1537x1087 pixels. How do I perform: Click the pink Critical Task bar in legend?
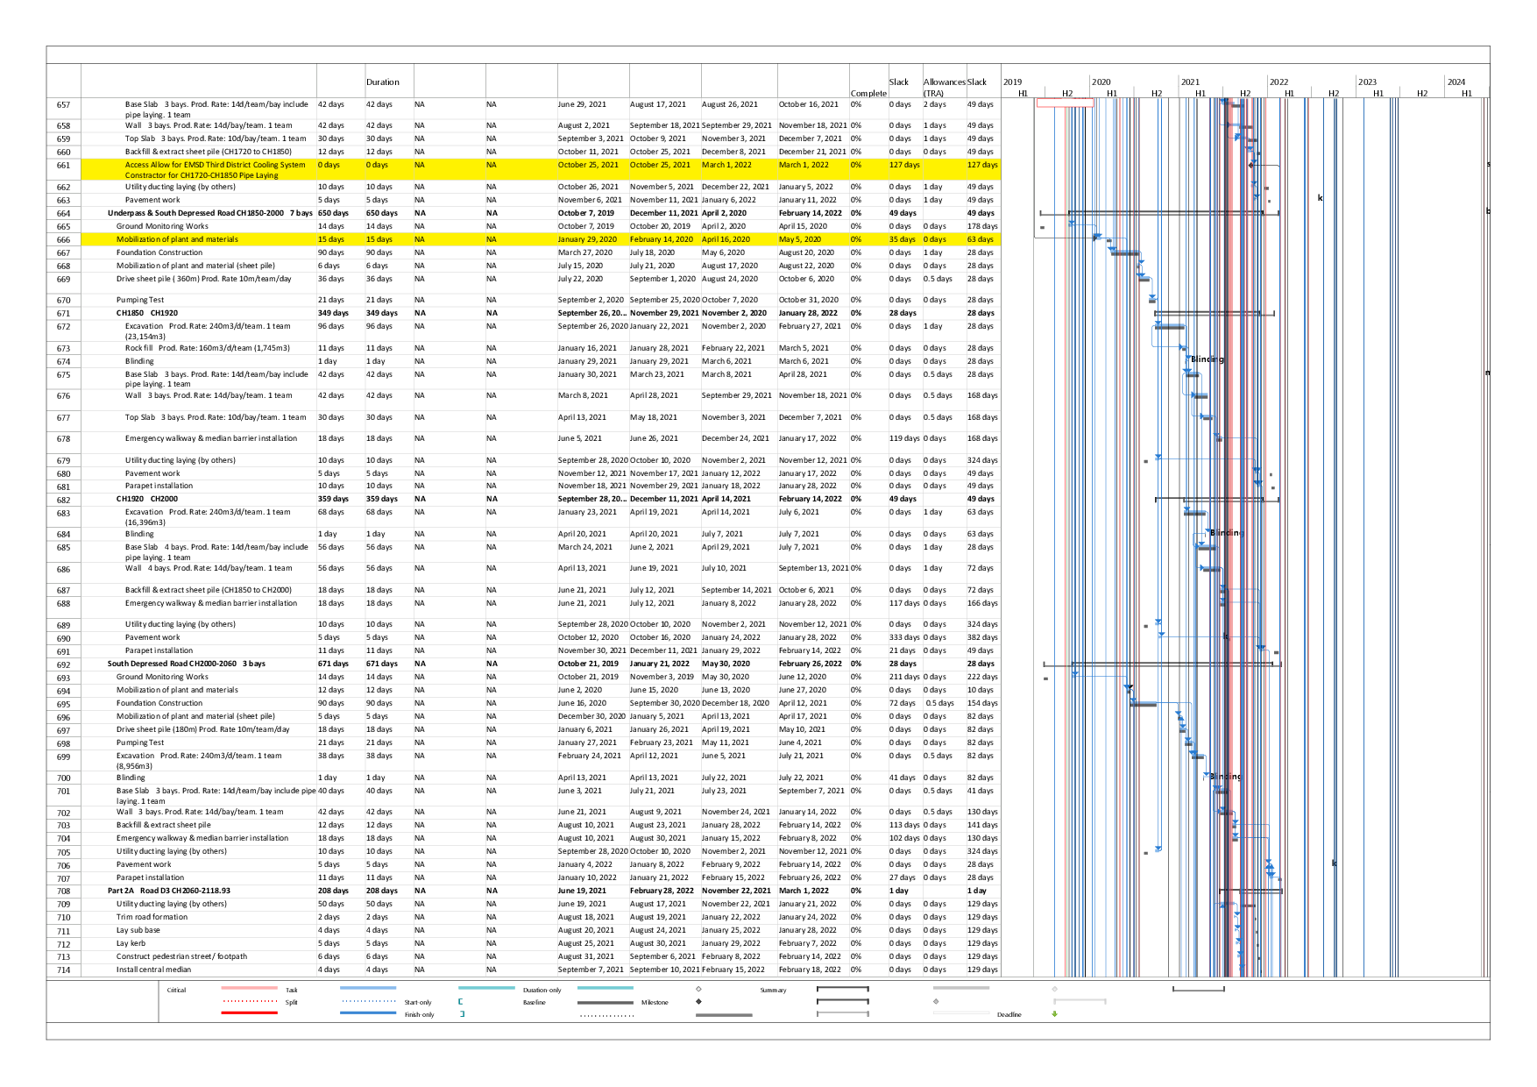click(250, 989)
